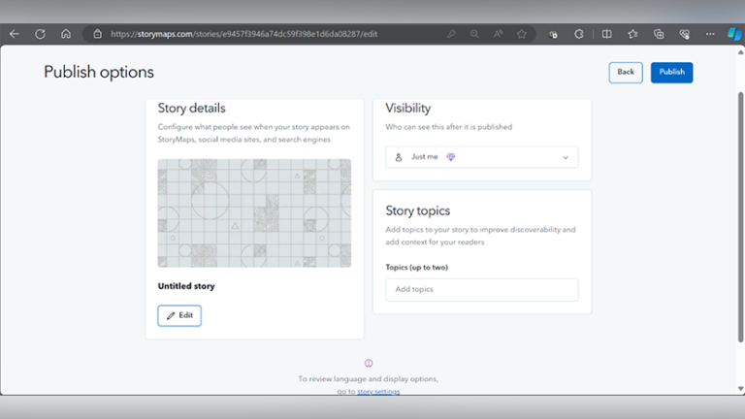Image resolution: width=745 pixels, height=419 pixels.
Task: Open the Favorites list icon
Action: coord(632,34)
